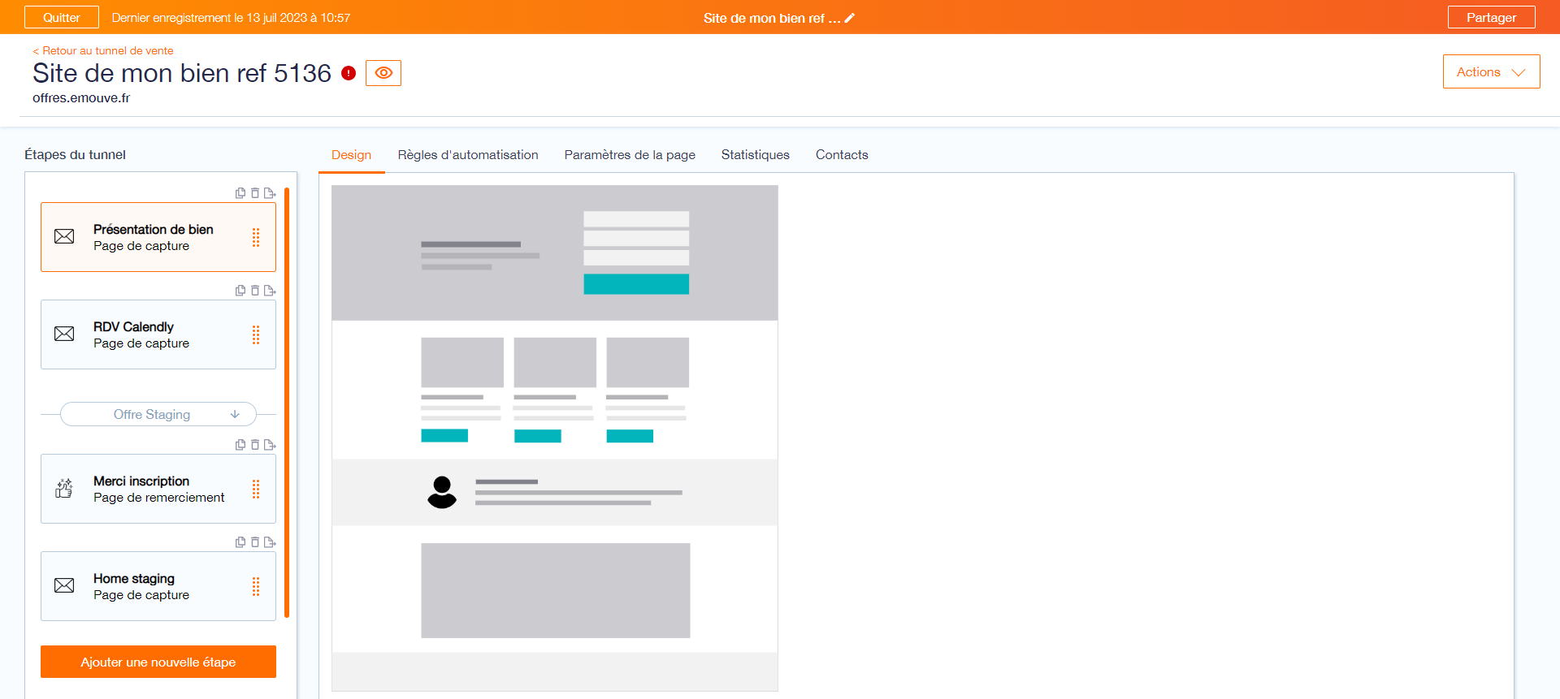Open the Statistiques tab
The width and height of the screenshot is (1560, 699).
point(756,154)
